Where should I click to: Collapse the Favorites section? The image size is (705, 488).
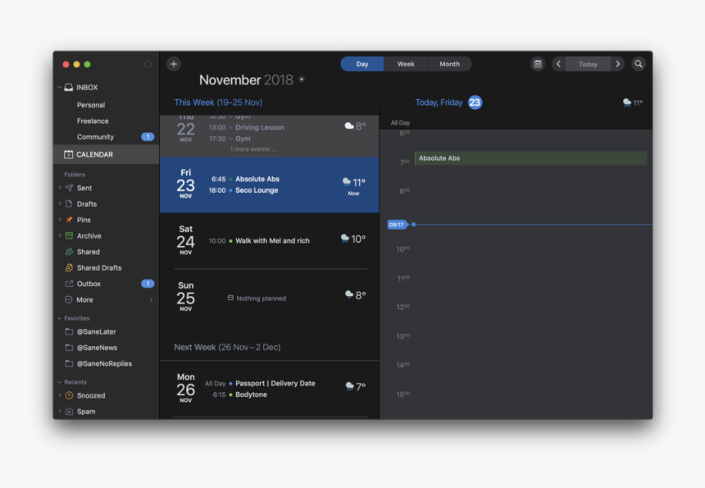pos(59,317)
